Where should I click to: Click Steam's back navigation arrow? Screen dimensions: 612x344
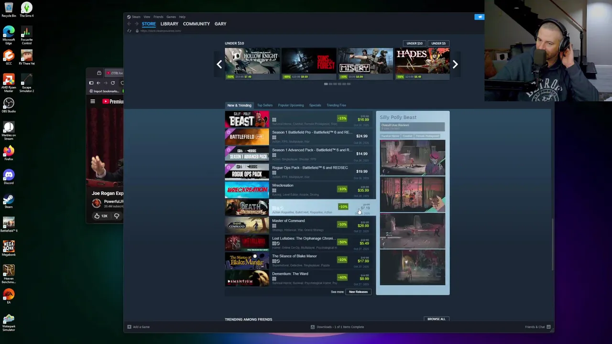[129, 23]
